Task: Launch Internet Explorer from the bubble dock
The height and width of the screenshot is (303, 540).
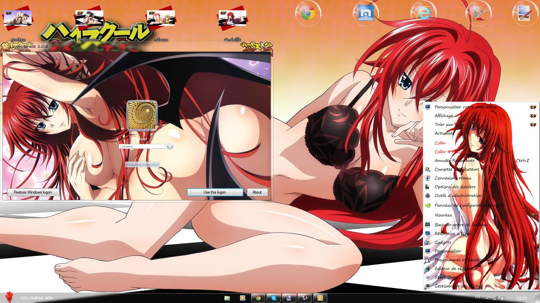Action: tap(423, 14)
